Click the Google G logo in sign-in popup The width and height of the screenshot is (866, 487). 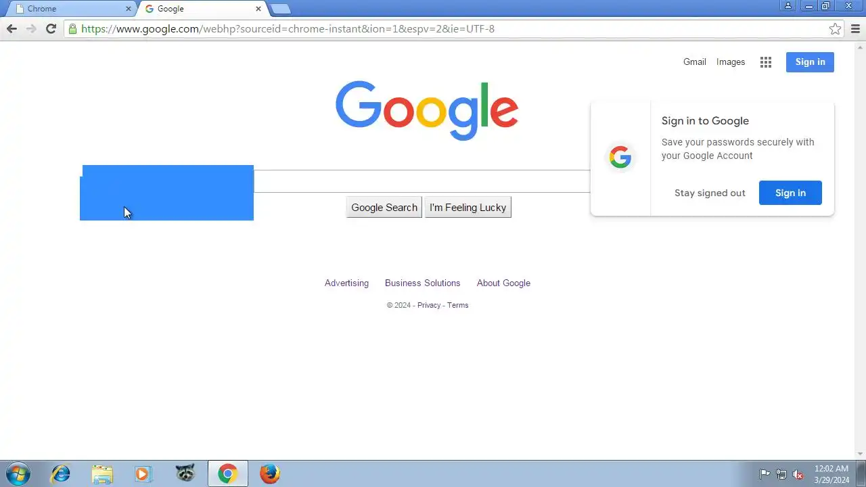point(620,158)
